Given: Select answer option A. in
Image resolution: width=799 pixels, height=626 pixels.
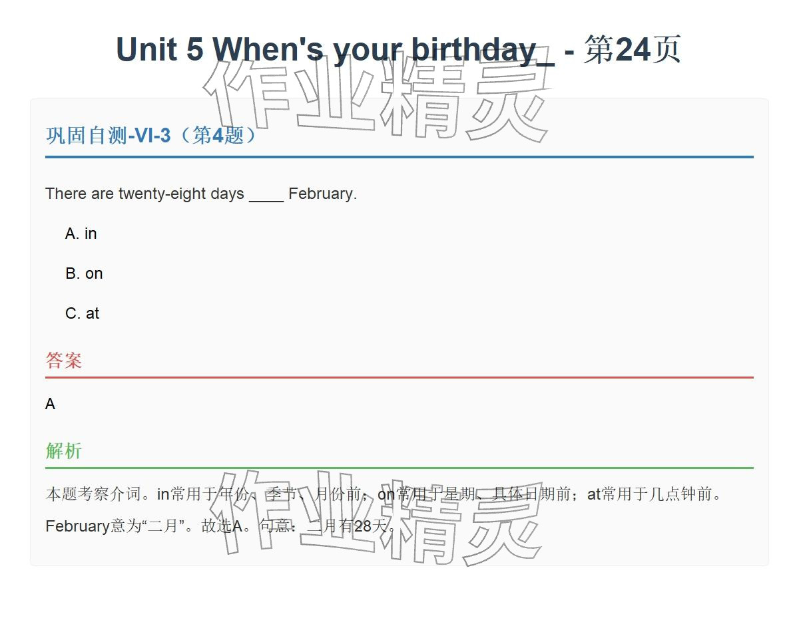Looking at the screenshot, I should tap(81, 234).
